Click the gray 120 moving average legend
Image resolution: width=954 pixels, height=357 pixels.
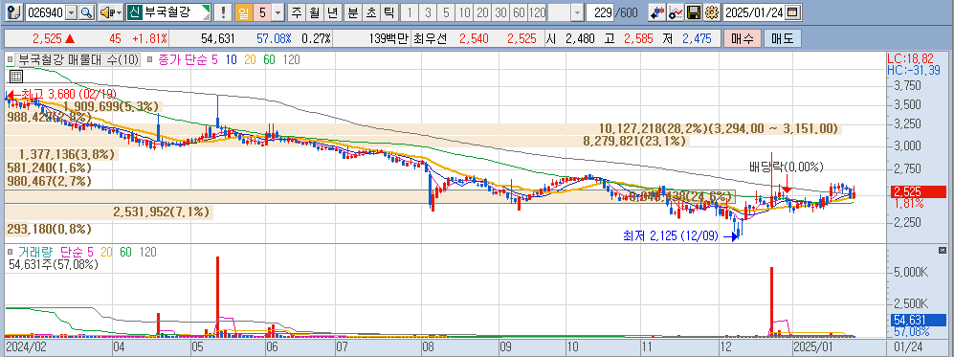pyautogui.click(x=291, y=59)
